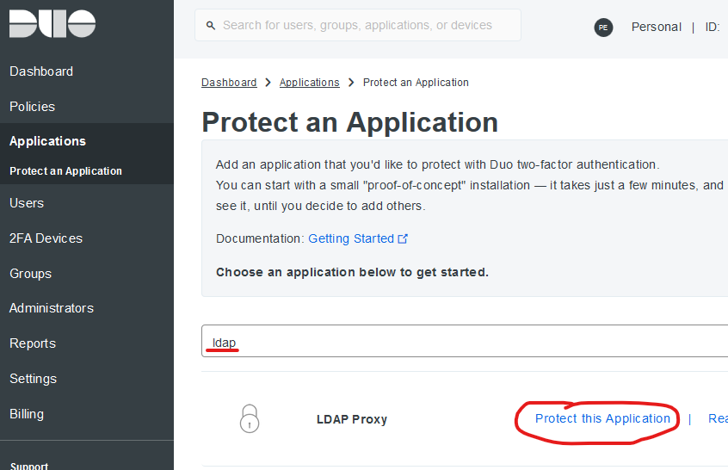This screenshot has width=728, height=470.
Task: Click the Duo logo
Action: click(52, 24)
